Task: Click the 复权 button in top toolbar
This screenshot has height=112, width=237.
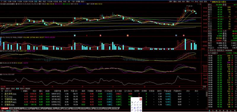Action: [x=171, y=1]
